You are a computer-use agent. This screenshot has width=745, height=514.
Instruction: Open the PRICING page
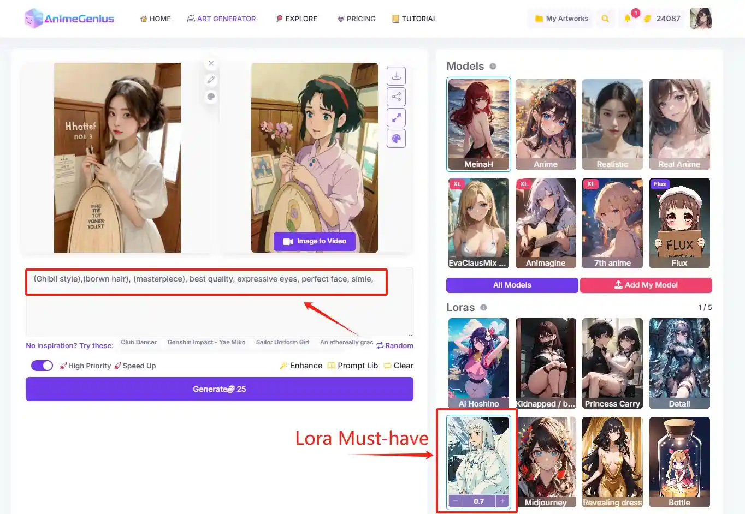tap(357, 18)
